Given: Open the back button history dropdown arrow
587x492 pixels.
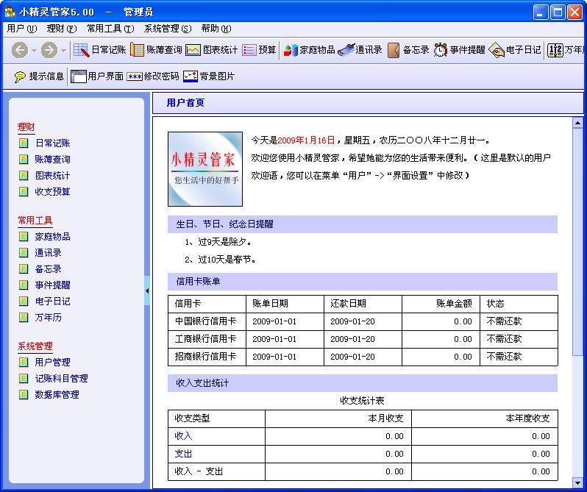Looking at the screenshot, I should coord(34,50).
